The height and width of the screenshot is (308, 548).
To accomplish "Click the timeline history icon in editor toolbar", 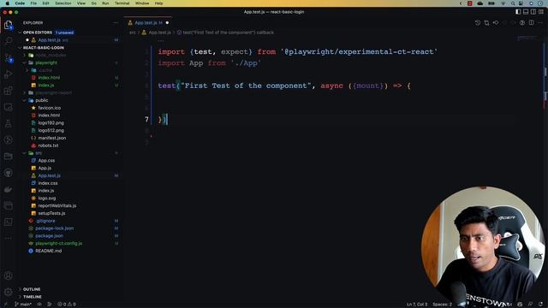I will click(478, 23).
